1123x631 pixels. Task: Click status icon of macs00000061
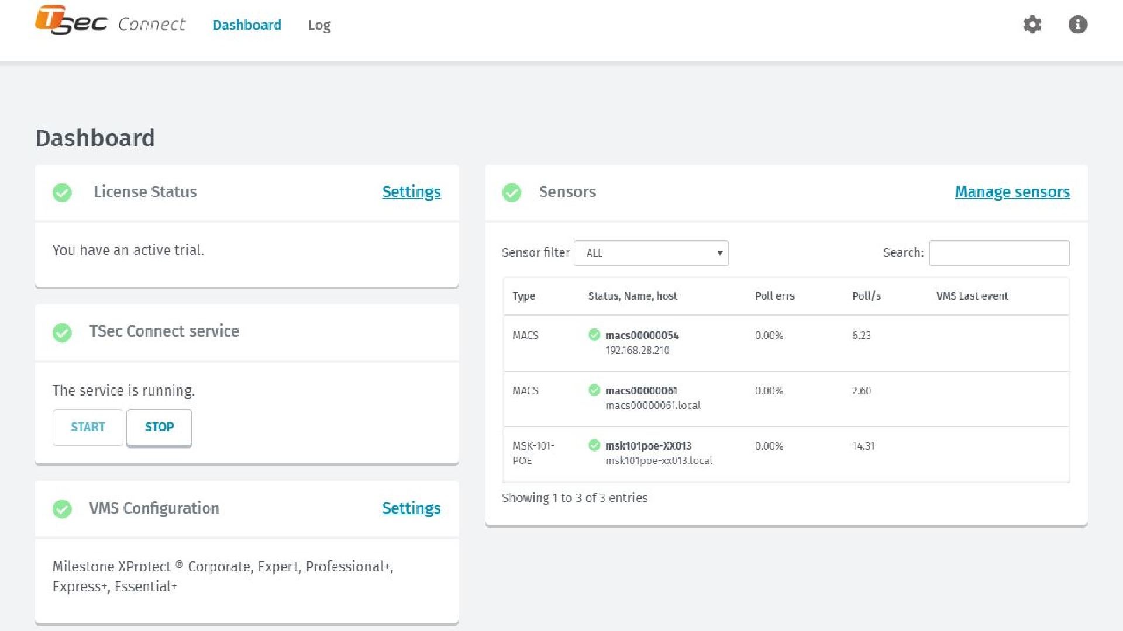594,390
